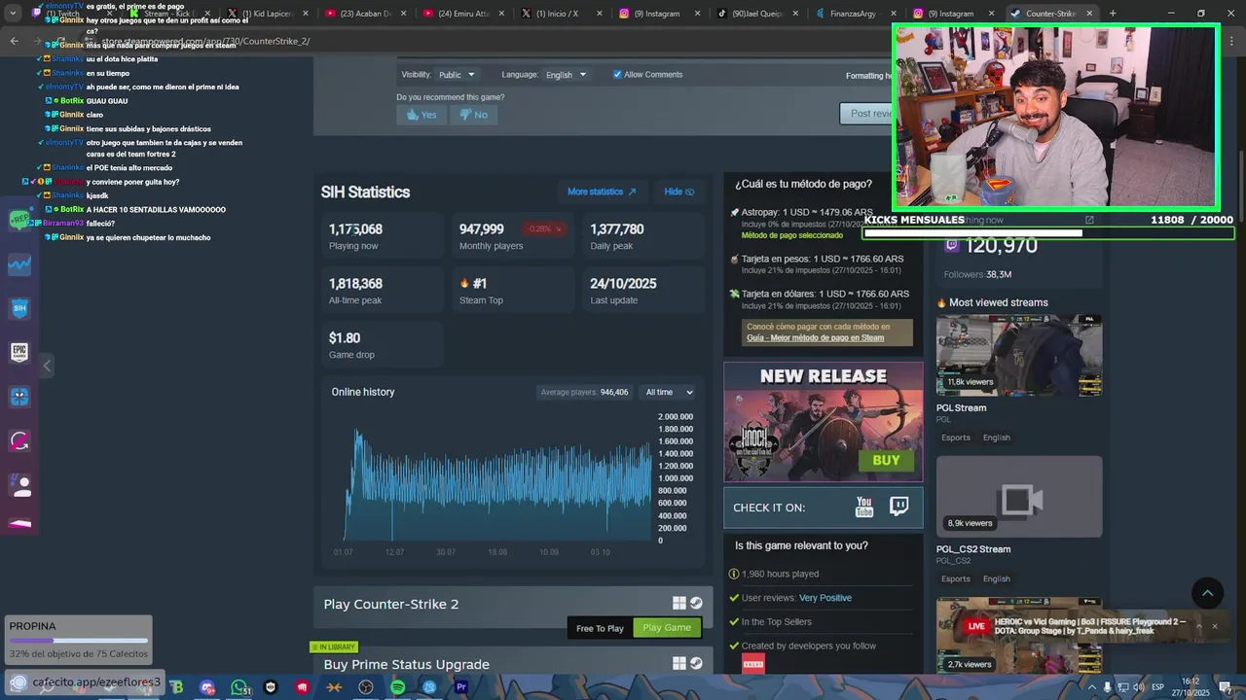Open the user profile icon in the sidebar
The height and width of the screenshot is (700, 1246).
point(19,484)
